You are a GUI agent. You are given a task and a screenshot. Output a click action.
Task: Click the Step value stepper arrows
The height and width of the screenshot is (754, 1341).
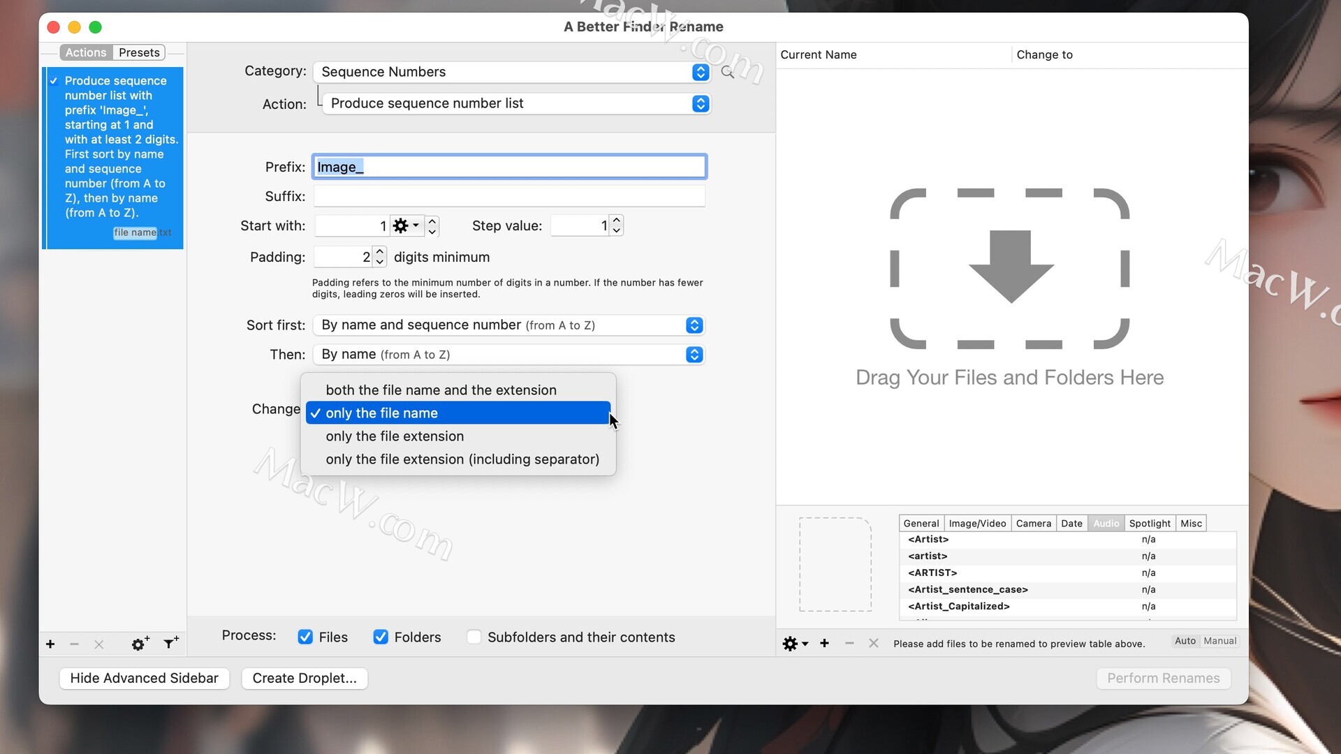(617, 226)
